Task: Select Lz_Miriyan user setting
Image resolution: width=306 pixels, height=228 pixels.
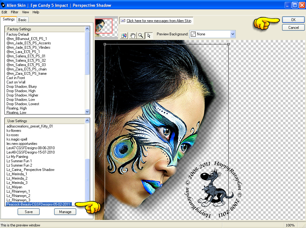Action: (15, 187)
